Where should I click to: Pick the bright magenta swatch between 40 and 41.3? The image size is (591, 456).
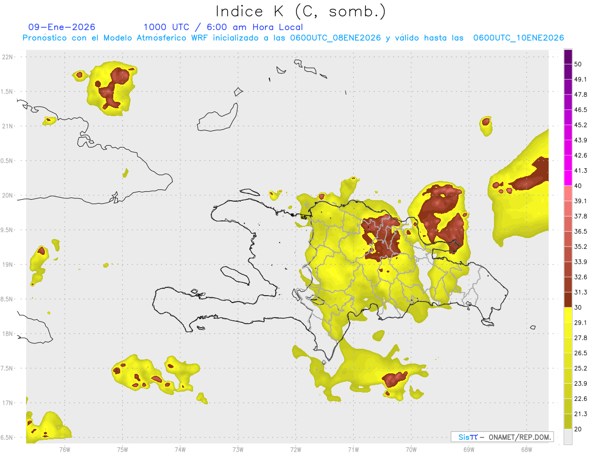[x=568, y=178]
